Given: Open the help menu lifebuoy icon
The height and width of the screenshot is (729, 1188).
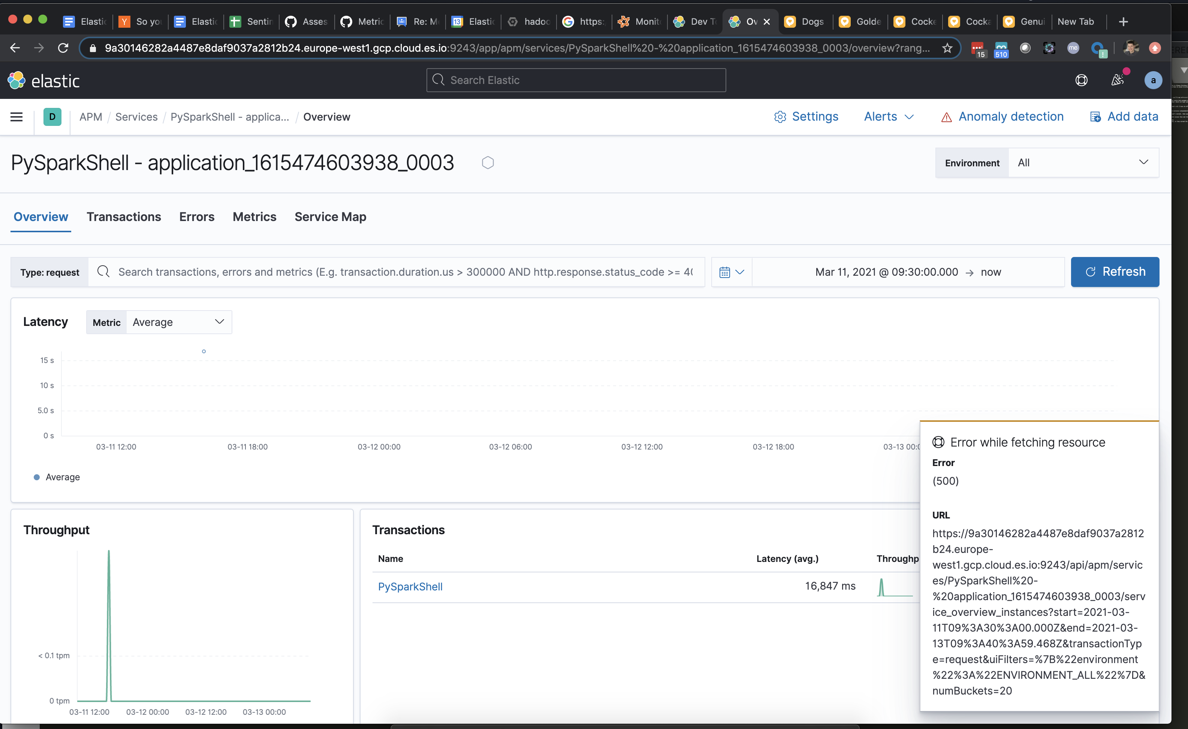Looking at the screenshot, I should coord(1082,80).
